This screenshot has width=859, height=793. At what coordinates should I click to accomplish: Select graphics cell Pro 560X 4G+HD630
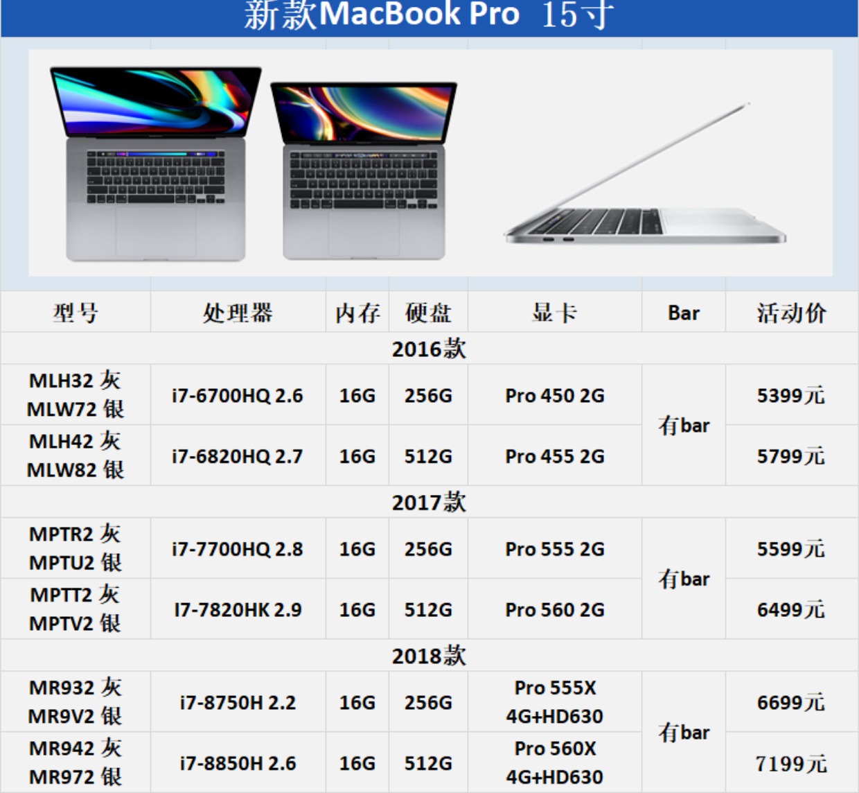point(555,763)
